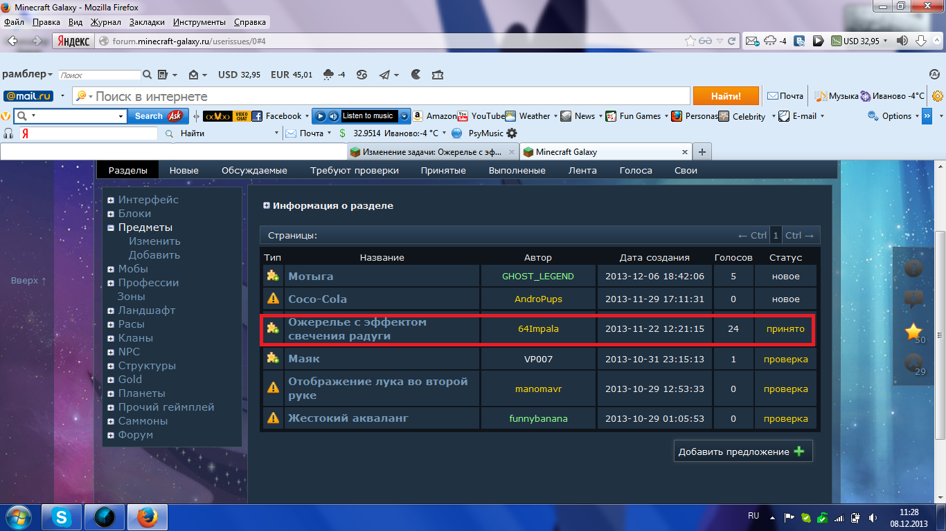Viewport: 946px width, 531px height.
Task: Open the Журнал menu
Action: tap(105, 22)
